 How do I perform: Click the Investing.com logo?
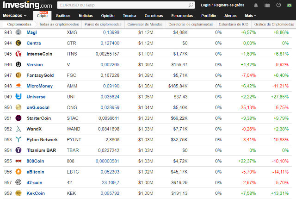click(x=27, y=5)
